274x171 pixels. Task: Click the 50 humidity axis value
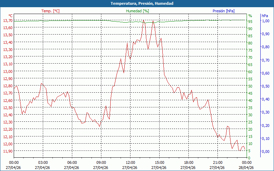250,86
